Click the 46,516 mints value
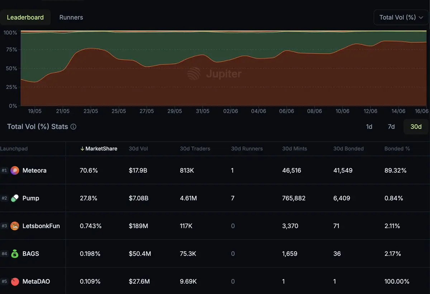This screenshot has height=294, width=430. coord(292,170)
